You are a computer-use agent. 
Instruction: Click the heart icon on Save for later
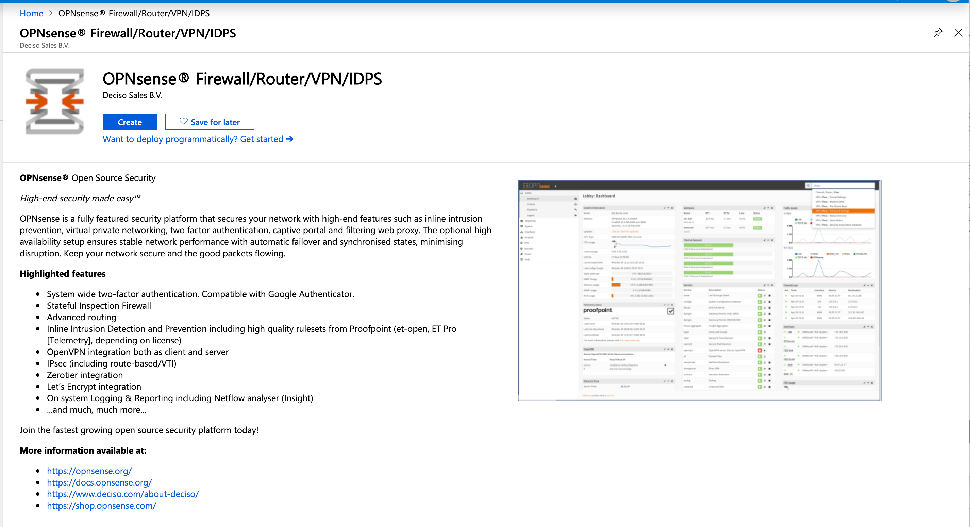click(183, 122)
